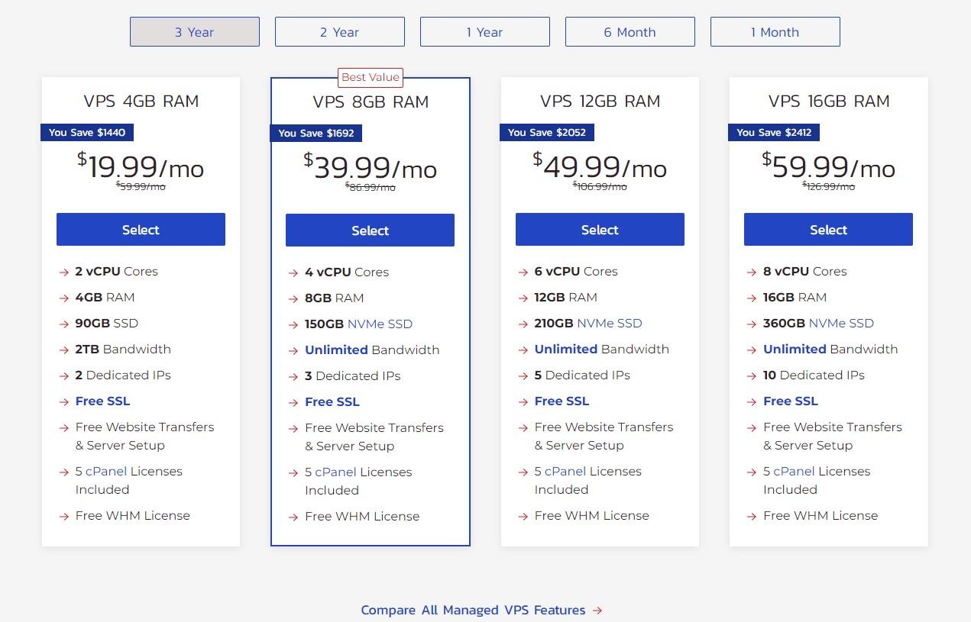Switch to the 2 Year billing tab
971x622 pixels.
[x=339, y=31]
